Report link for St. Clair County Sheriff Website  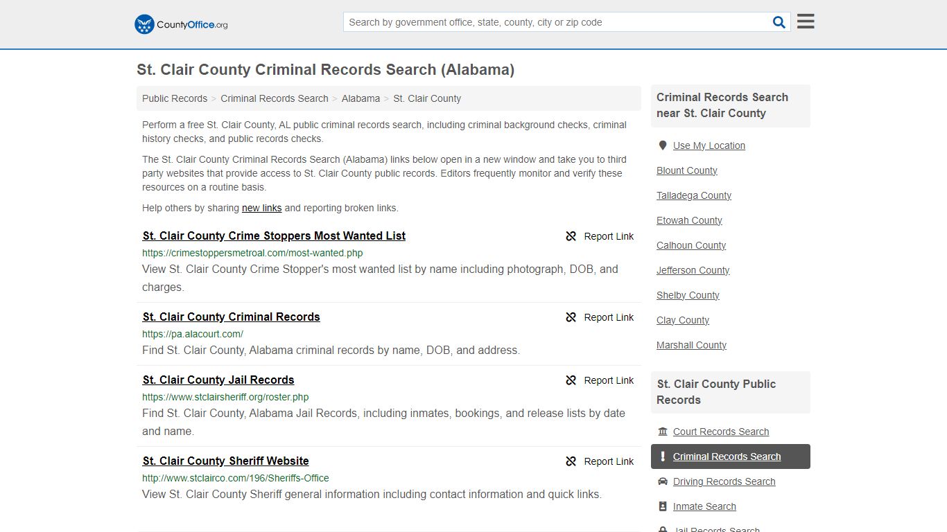click(x=600, y=461)
